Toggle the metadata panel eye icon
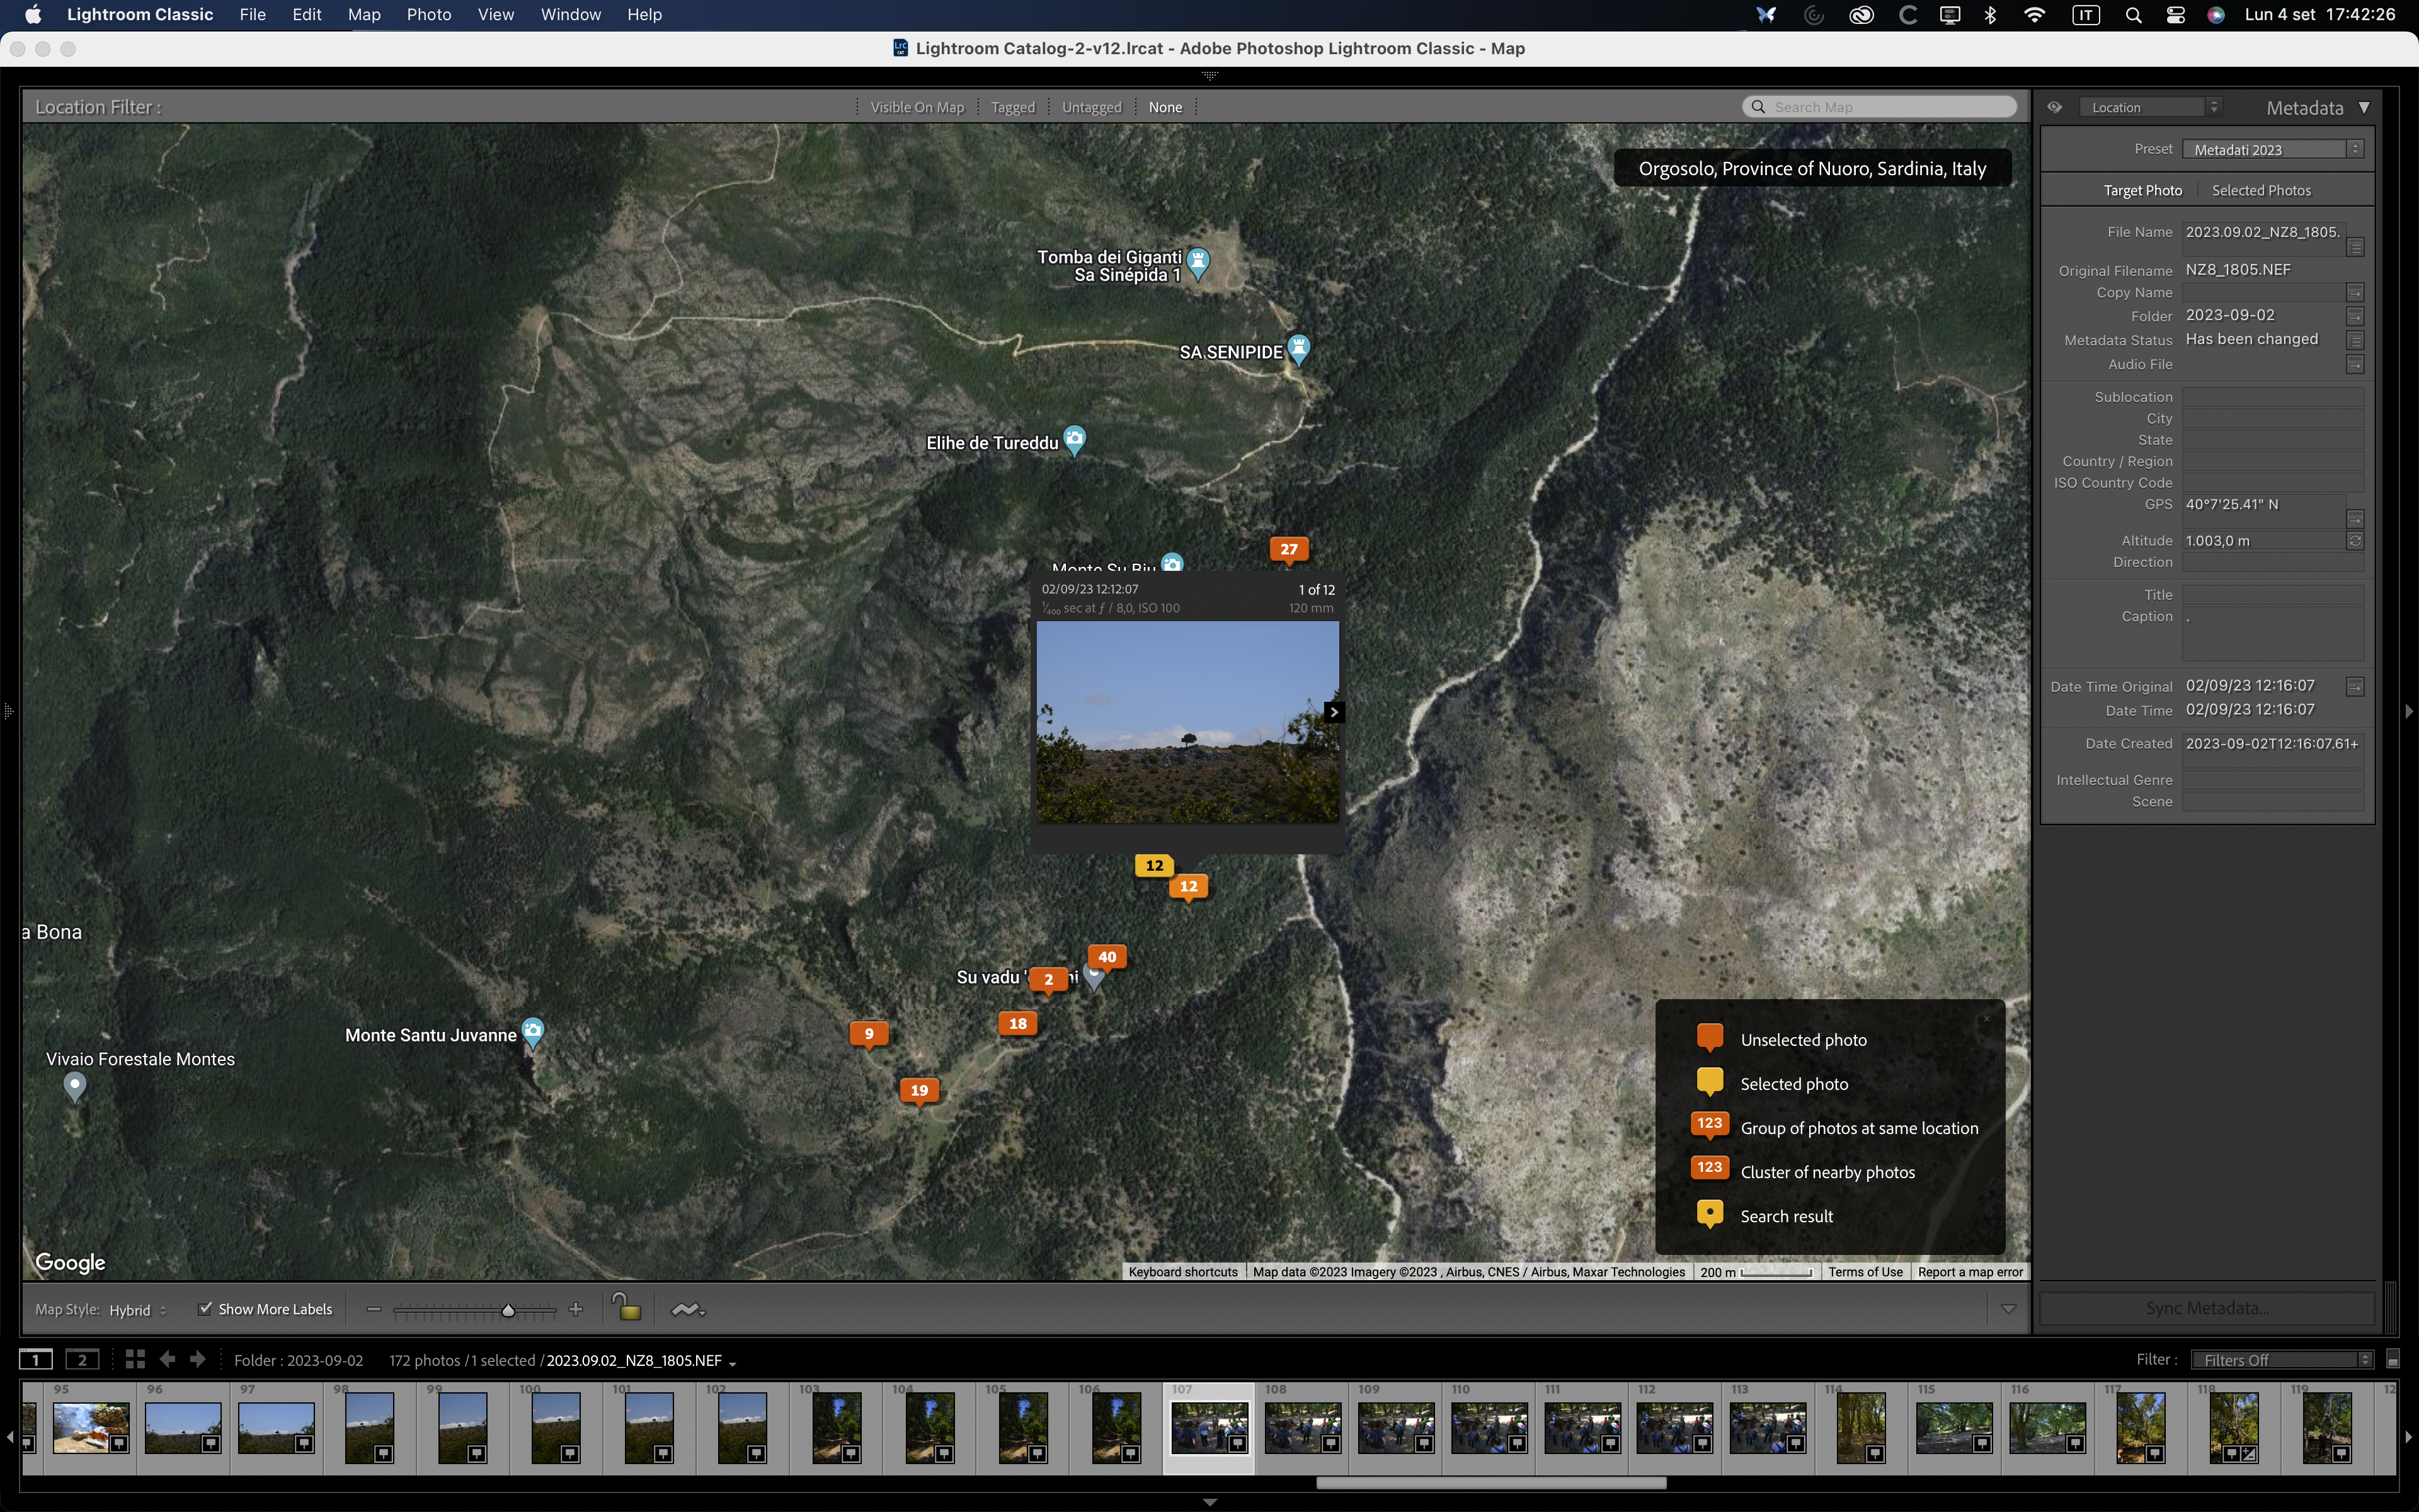Viewport: 2419px width, 1512px height. (2054, 107)
